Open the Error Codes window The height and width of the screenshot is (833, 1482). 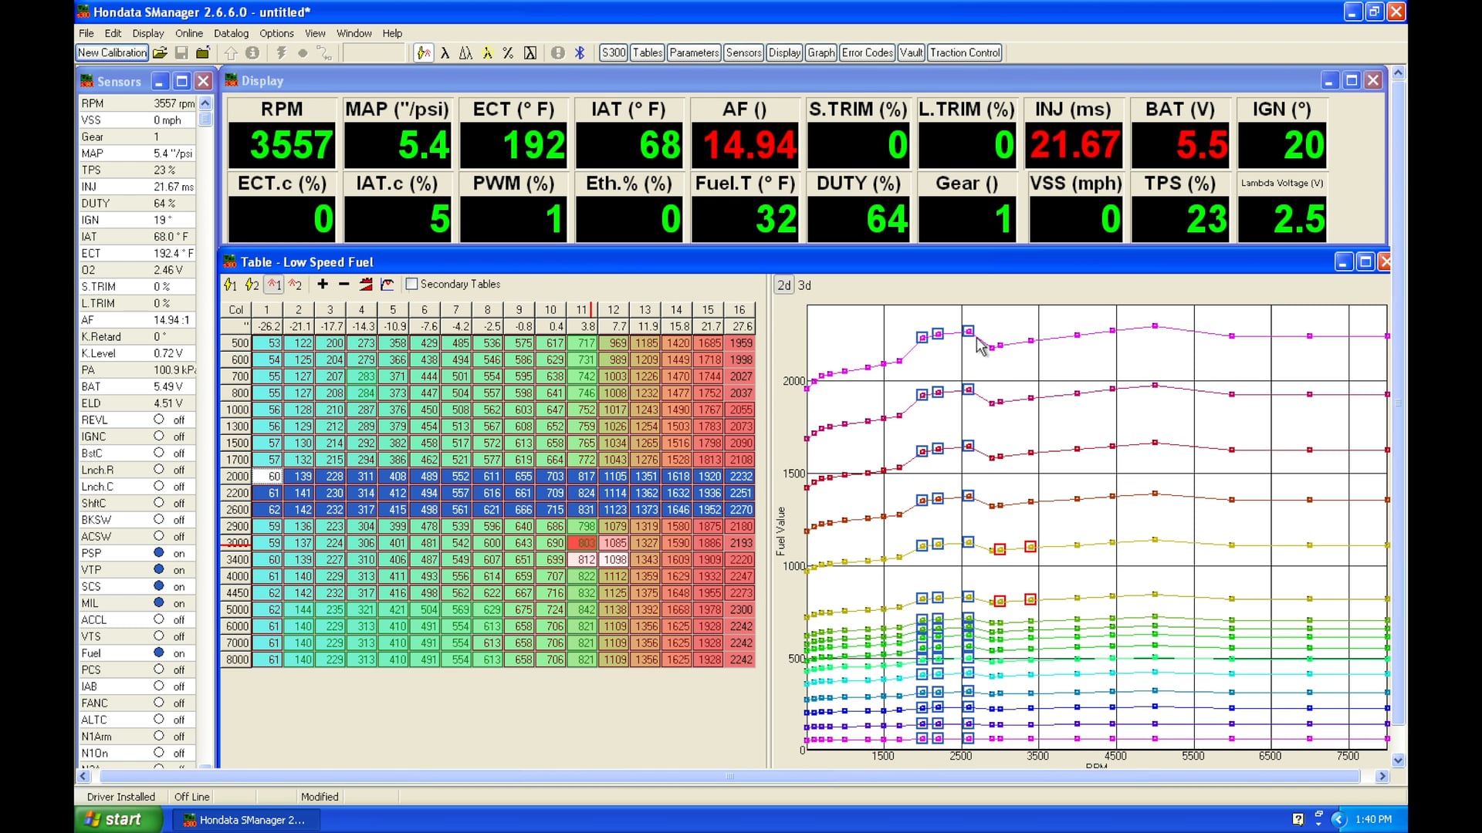tap(867, 52)
